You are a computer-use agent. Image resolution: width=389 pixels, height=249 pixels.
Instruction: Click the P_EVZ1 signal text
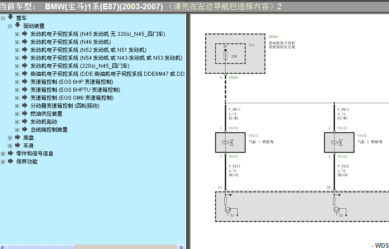pyautogui.click(x=234, y=166)
